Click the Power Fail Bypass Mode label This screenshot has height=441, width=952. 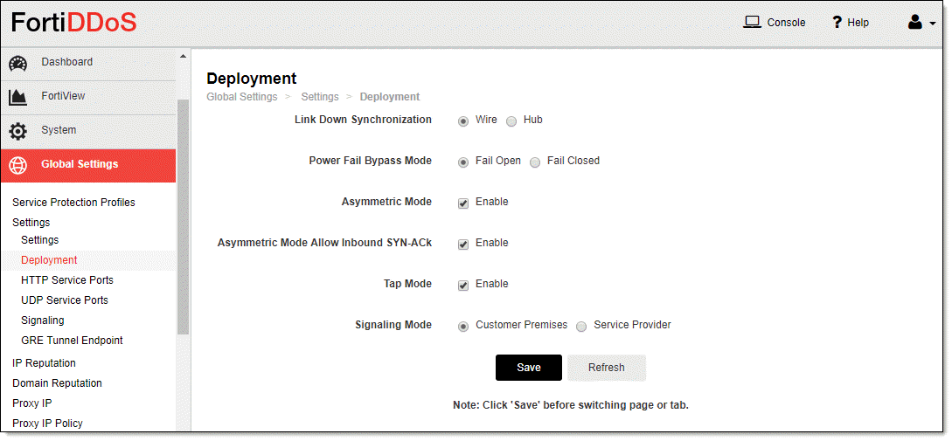[x=371, y=161]
